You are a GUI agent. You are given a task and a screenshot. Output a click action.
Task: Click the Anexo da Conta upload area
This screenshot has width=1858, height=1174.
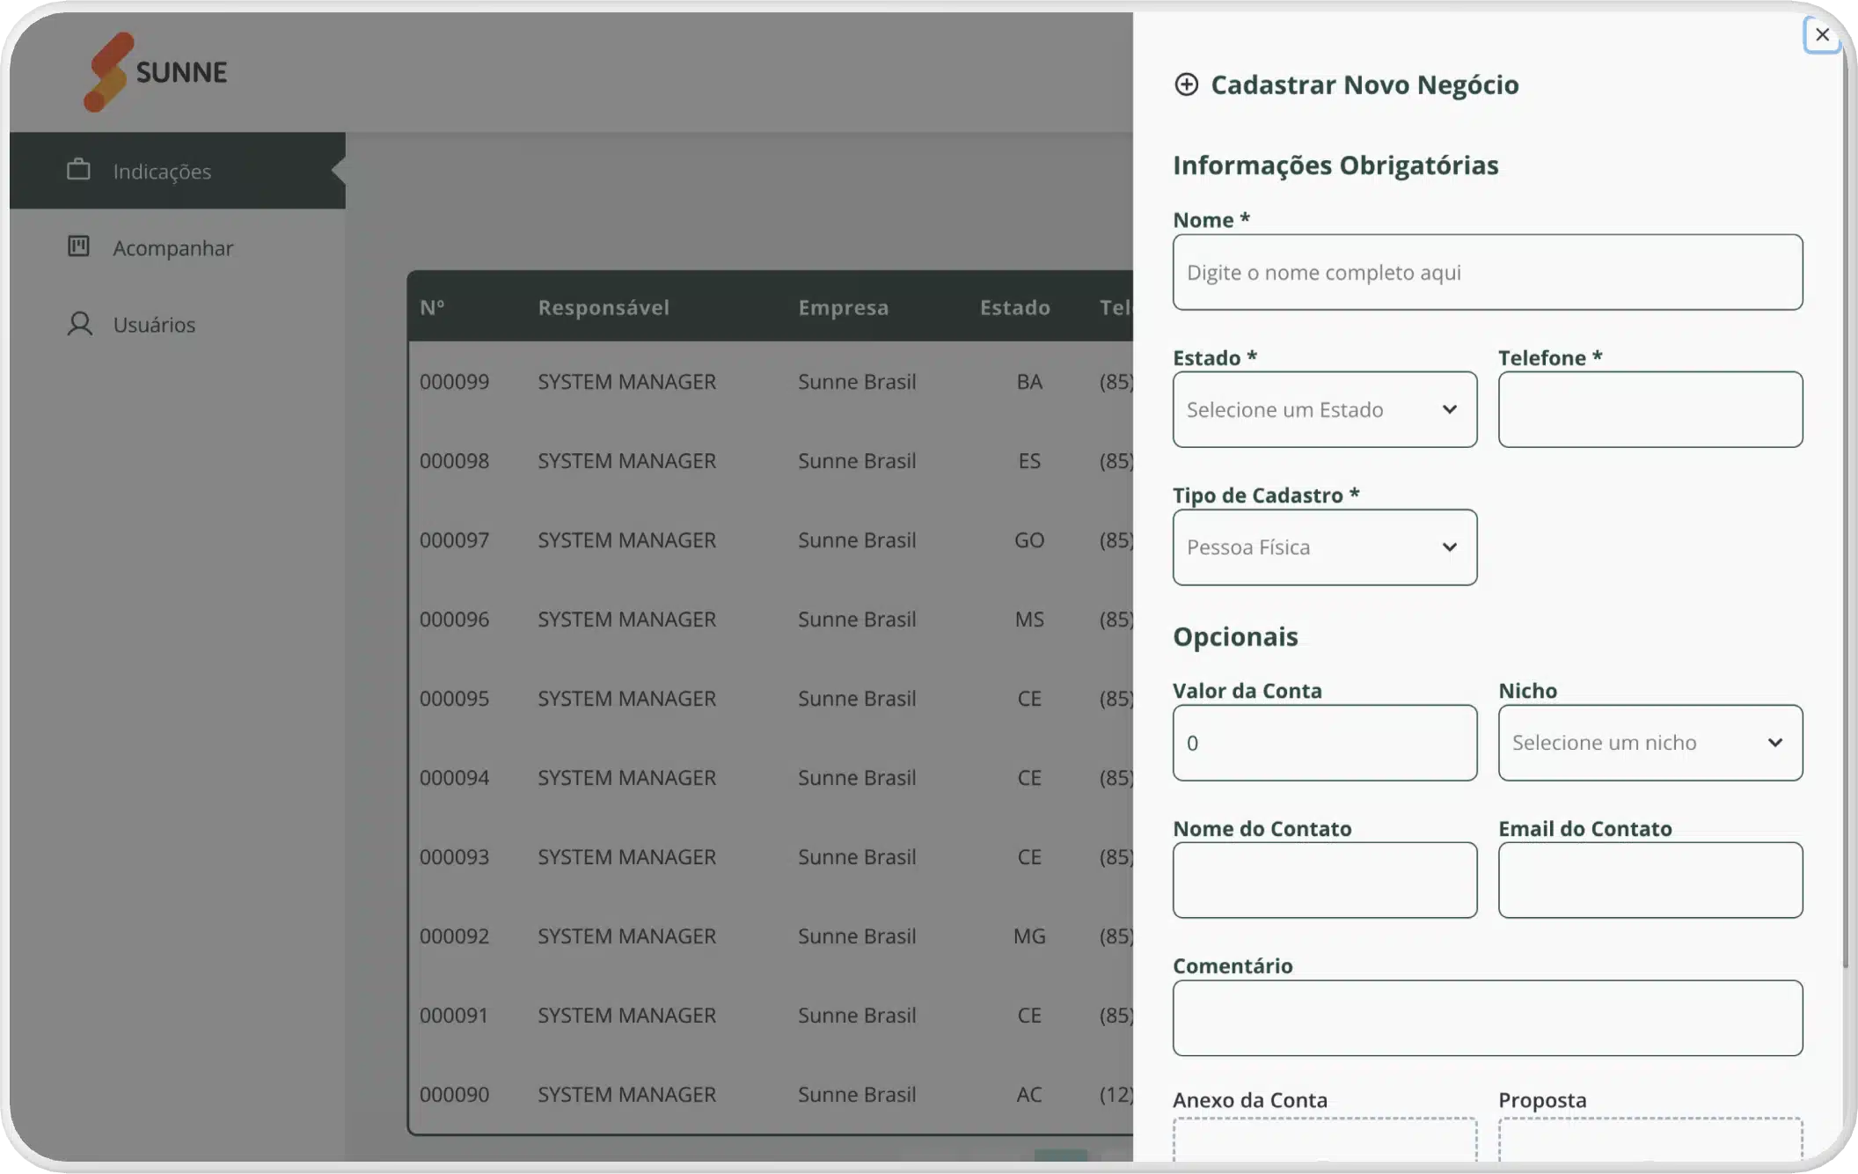(x=1325, y=1140)
